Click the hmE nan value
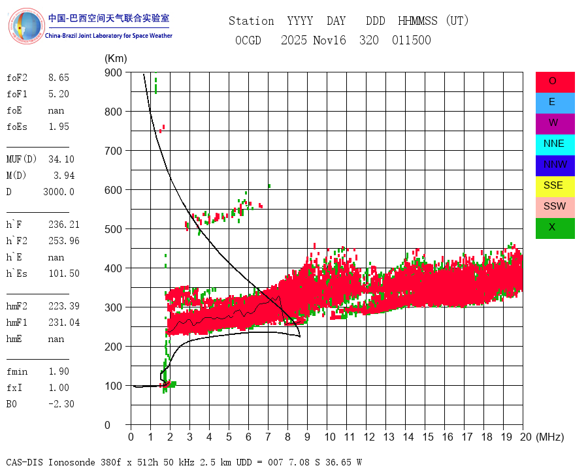588x470 pixels. pyautogui.click(x=56, y=339)
